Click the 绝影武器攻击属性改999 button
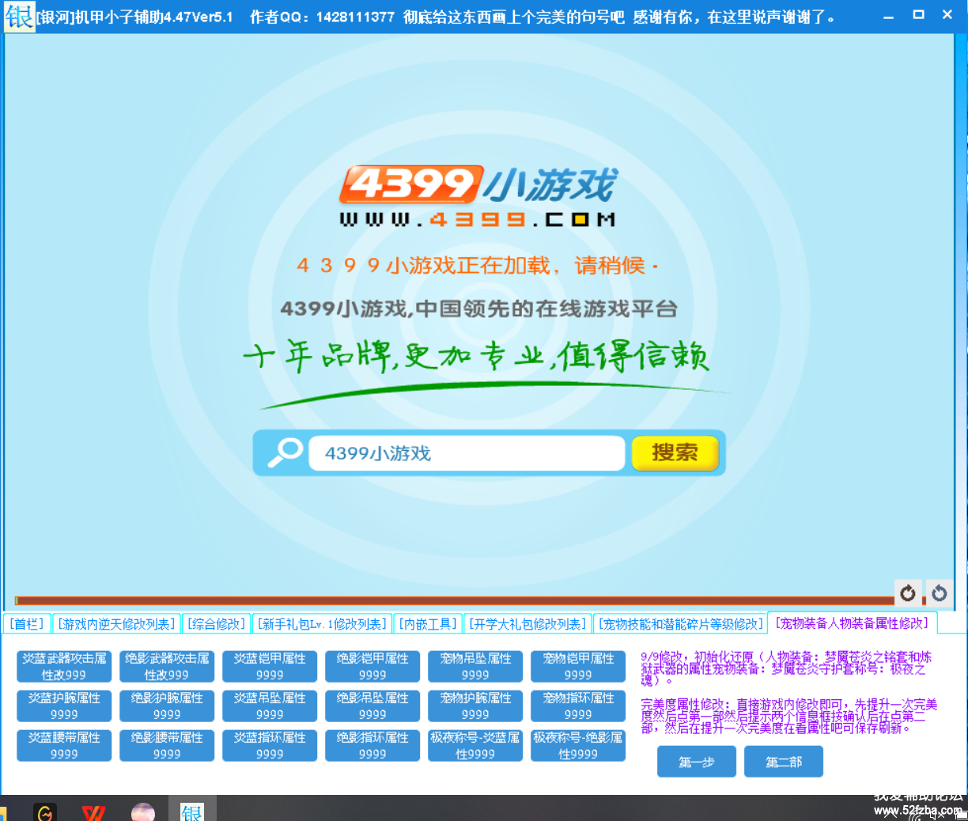The width and height of the screenshot is (968, 821). click(x=167, y=666)
